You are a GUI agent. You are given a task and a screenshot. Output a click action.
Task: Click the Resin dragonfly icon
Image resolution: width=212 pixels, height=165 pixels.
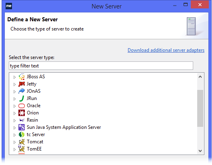coord(22,120)
